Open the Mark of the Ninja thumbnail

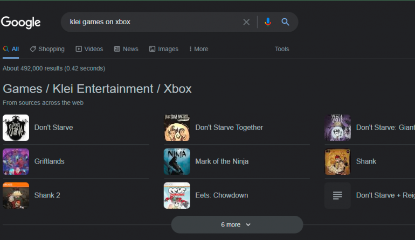(177, 161)
